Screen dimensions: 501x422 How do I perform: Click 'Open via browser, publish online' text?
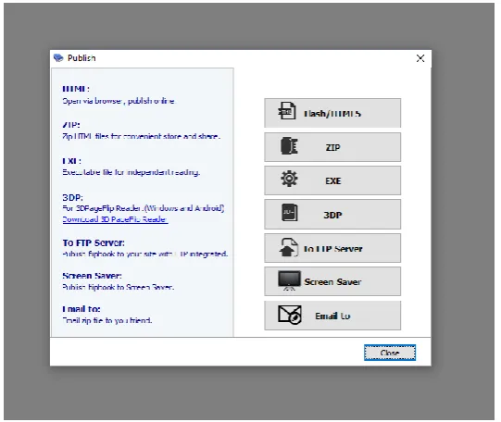pyautogui.click(x=119, y=101)
